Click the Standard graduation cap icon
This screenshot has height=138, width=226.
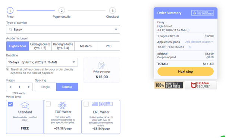(x=25, y=105)
